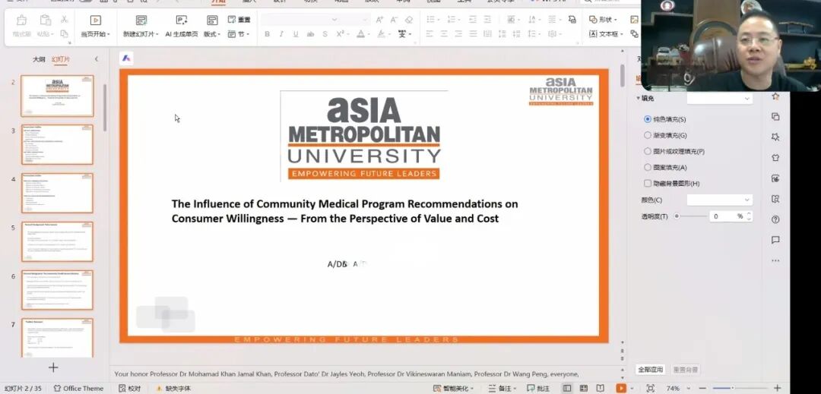
Task: Open the zoom percentage dropdown at 74%
Action: point(688,389)
